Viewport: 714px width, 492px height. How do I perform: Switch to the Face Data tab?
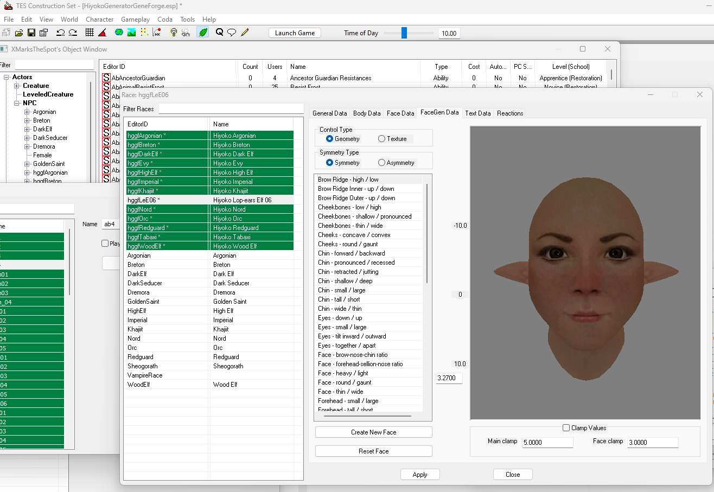pos(400,113)
